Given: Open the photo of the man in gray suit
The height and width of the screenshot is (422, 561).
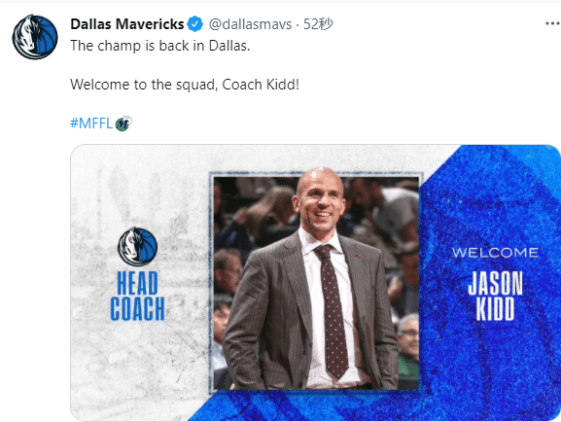Looking at the screenshot, I should click(x=316, y=281).
